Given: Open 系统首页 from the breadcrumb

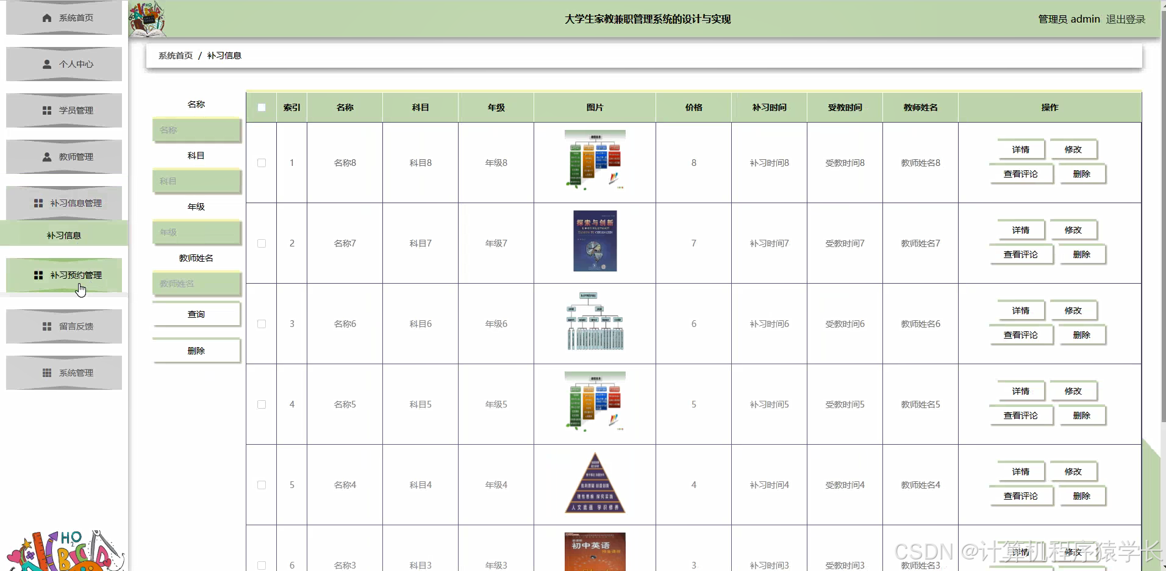Looking at the screenshot, I should [175, 55].
